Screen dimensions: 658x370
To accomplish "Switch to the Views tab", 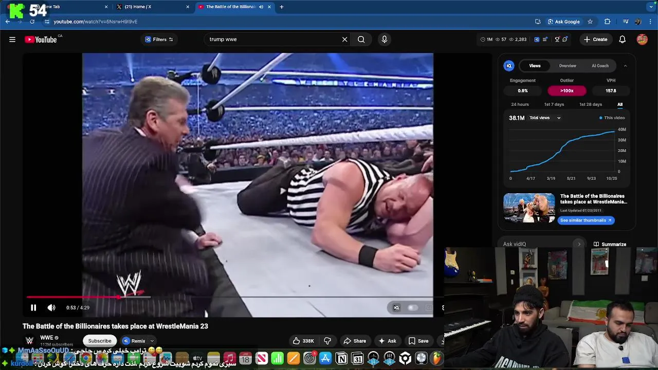I will [535, 66].
